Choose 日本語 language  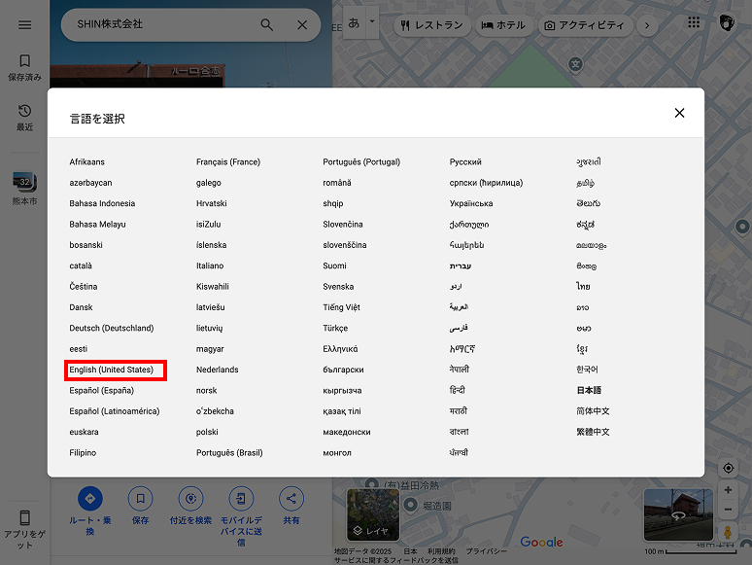pos(589,390)
